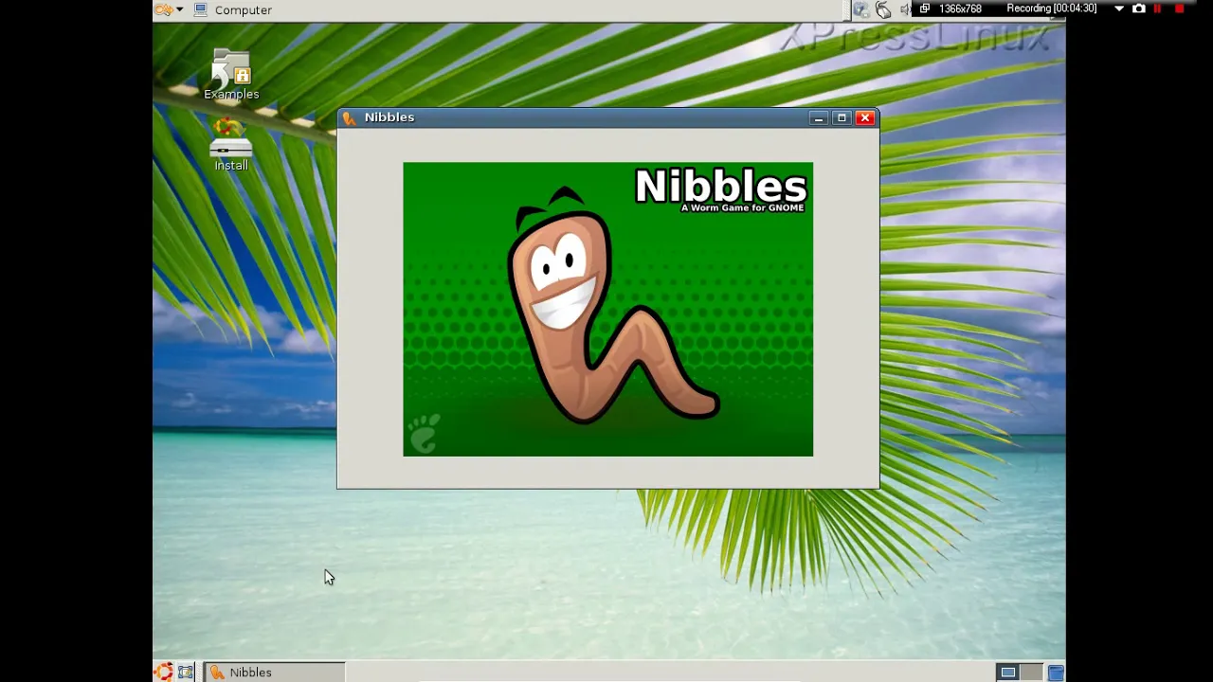
Task: Open the Computer menu in the top panel
Action: 243,9
